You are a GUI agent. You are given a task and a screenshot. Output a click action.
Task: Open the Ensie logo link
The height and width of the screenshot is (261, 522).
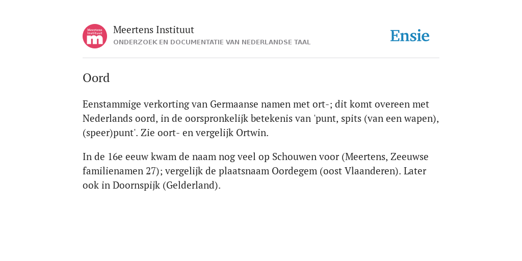coord(410,36)
